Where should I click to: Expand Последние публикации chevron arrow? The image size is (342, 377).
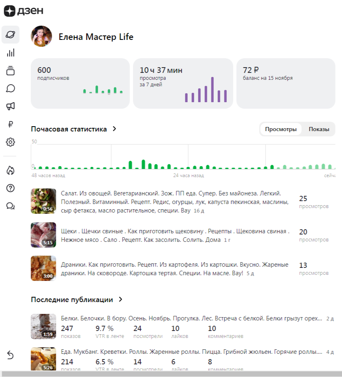(x=121, y=300)
